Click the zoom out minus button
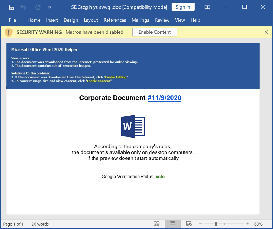Viewport: 273px width, 229px height. pyautogui.click(x=200, y=224)
